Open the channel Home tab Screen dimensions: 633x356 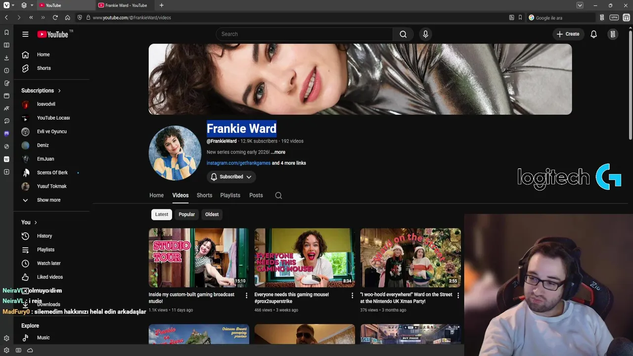(156, 195)
